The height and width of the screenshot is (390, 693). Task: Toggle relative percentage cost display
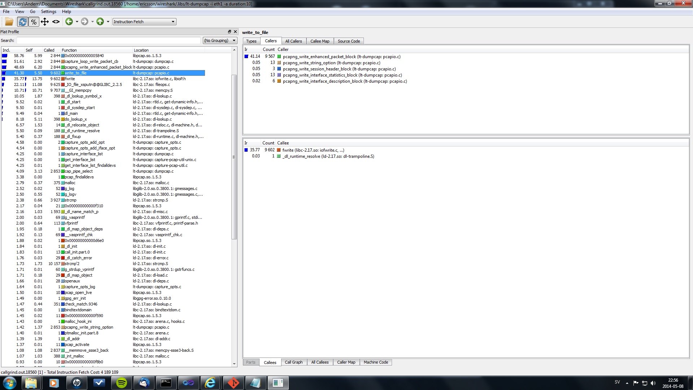34,22
